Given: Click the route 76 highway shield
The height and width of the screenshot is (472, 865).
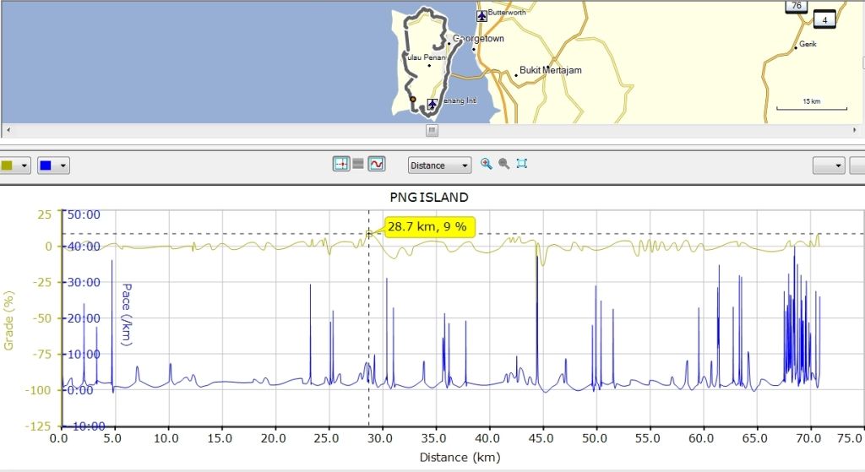Looking at the screenshot, I should [x=795, y=6].
